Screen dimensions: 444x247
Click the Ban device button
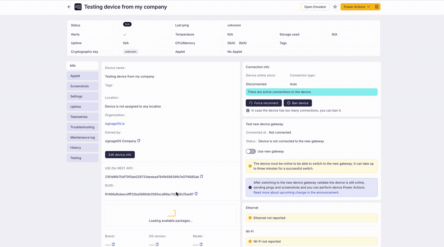(x=298, y=103)
